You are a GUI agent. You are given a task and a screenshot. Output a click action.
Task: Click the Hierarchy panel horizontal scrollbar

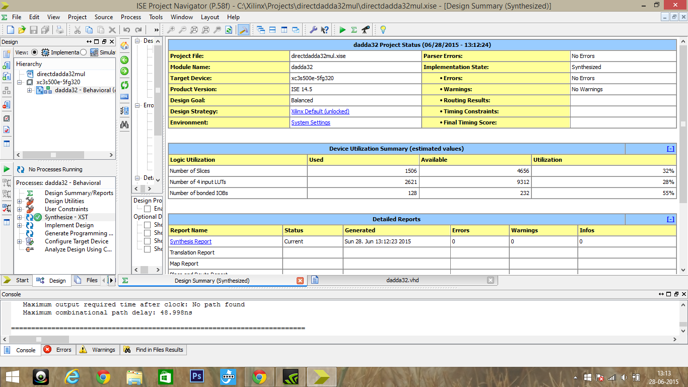click(64, 155)
